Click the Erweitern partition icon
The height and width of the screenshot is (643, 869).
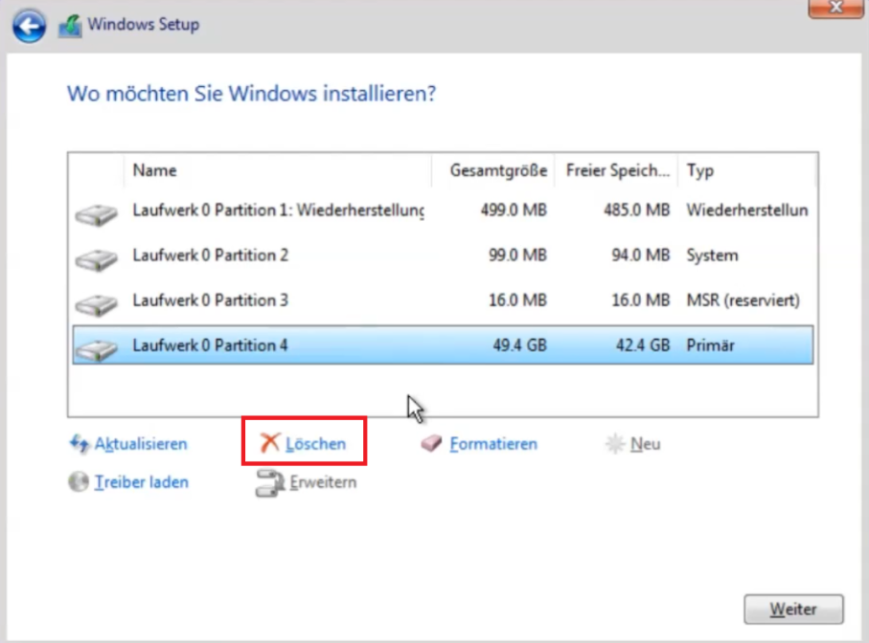[x=269, y=483]
